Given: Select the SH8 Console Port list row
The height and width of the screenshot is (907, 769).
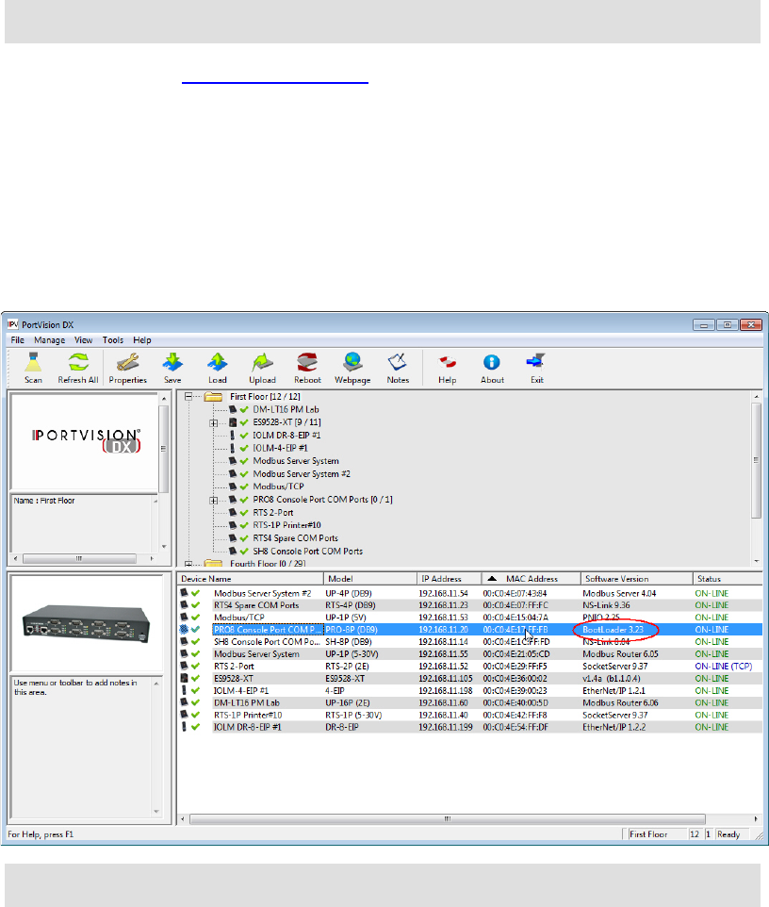Looking at the screenshot, I should (469, 641).
